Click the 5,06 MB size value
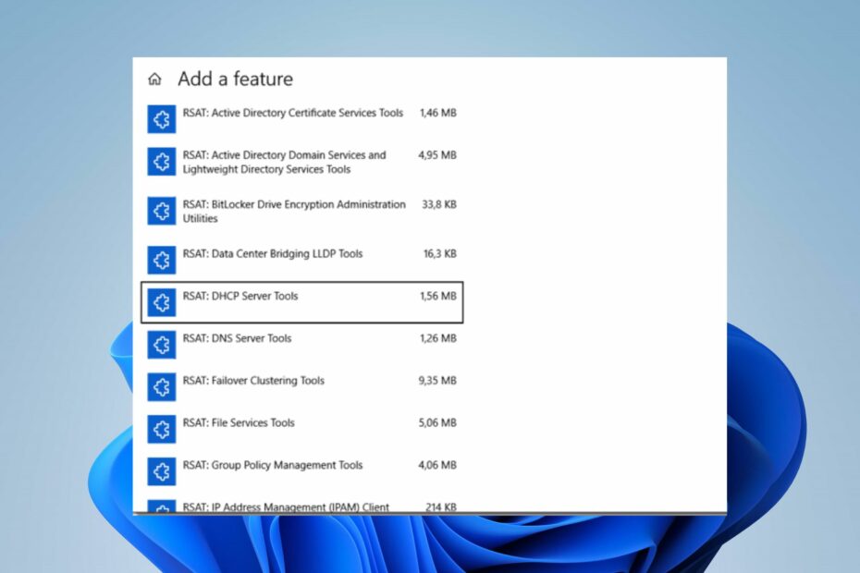The width and height of the screenshot is (860, 573). 437,422
